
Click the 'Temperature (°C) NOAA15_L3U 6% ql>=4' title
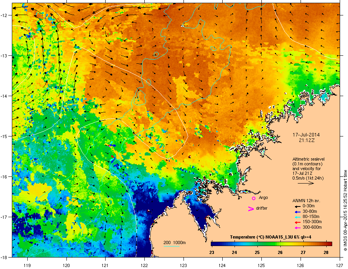(270, 237)
